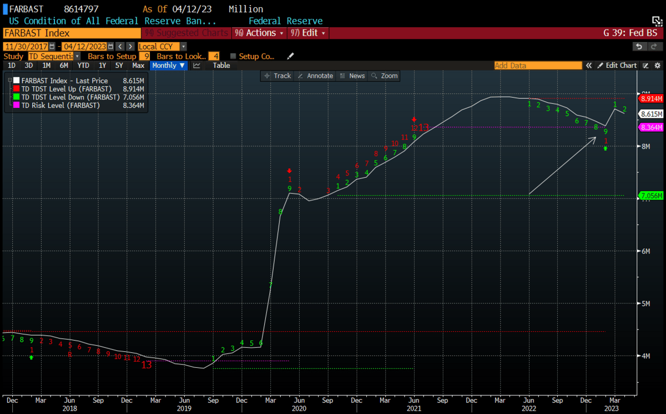Viewport: 666px width, 414px height.
Task: Open chart settings gear icon
Action: (657, 66)
